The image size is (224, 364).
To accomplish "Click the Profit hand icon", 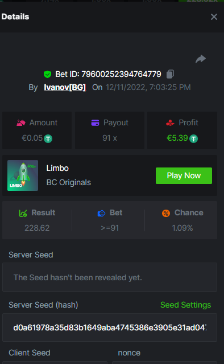I will (x=170, y=122).
